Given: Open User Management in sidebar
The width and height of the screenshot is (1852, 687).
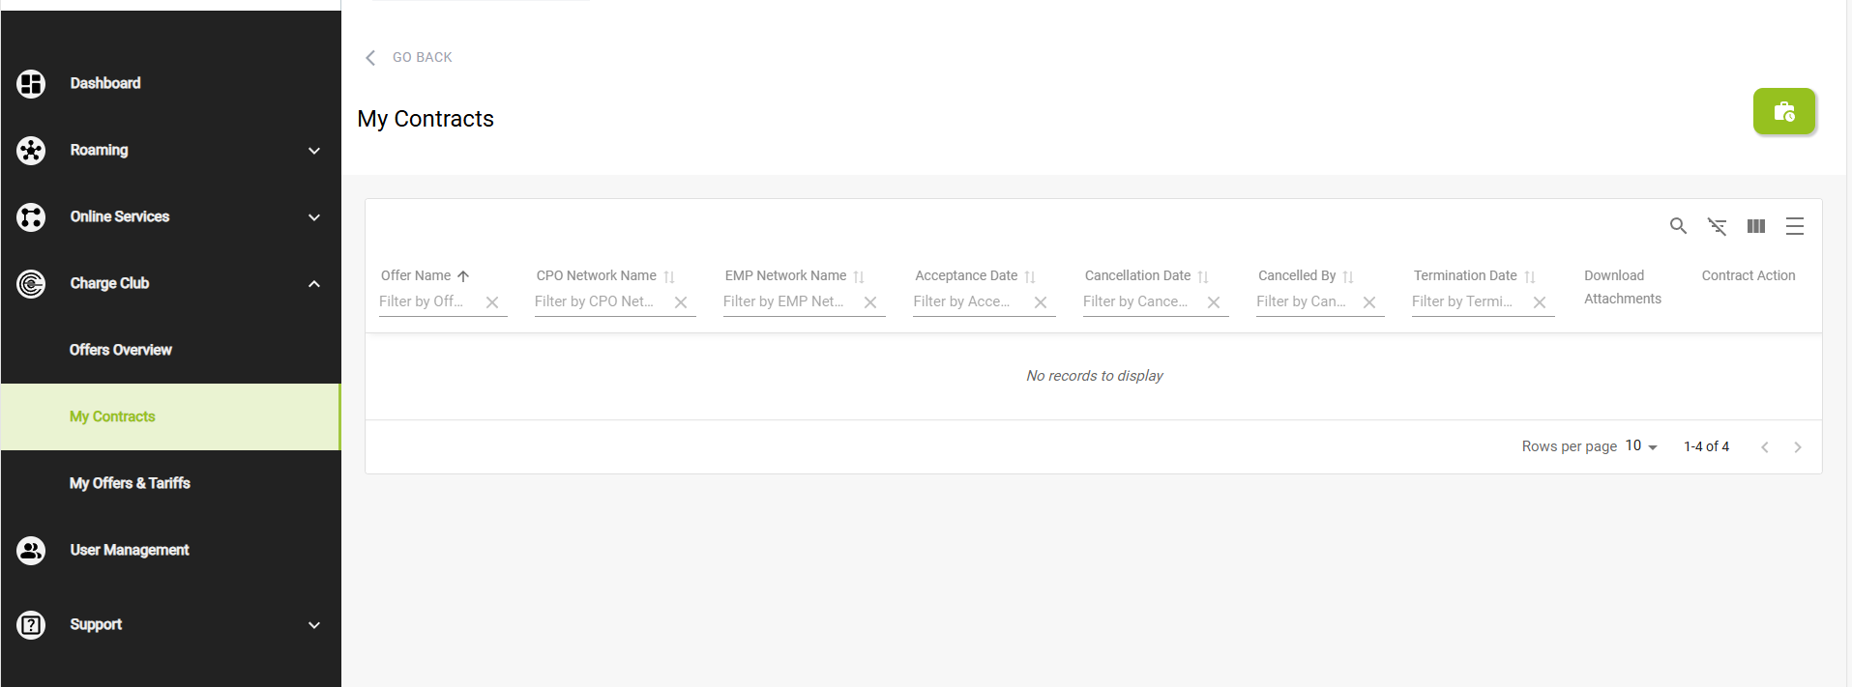Looking at the screenshot, I should 130,550.
